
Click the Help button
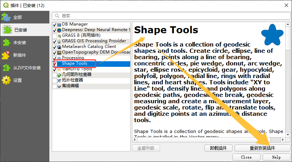pos(276,157)
